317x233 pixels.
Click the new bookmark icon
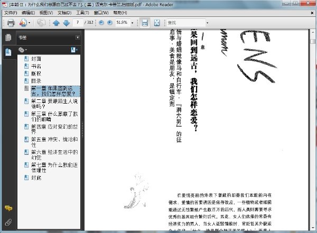coord(74,50)
